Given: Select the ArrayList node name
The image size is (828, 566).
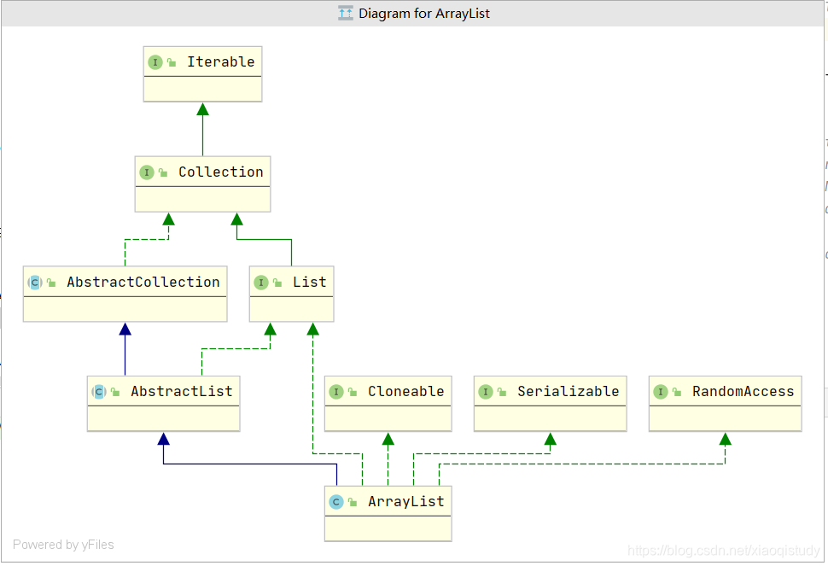Looking at the screenshot, I should 405,501.
